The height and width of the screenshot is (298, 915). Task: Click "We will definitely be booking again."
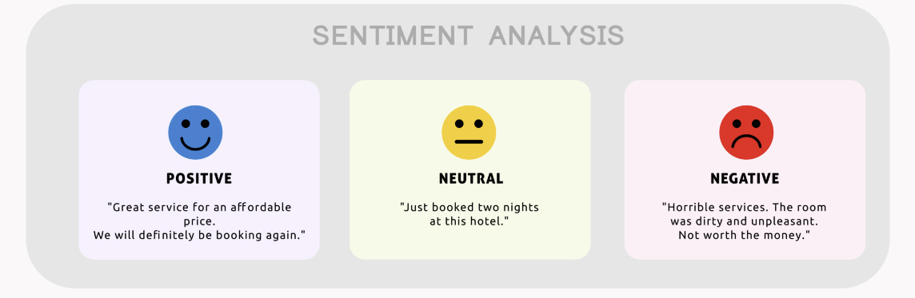pyautogui.click(x=199, y=235)
